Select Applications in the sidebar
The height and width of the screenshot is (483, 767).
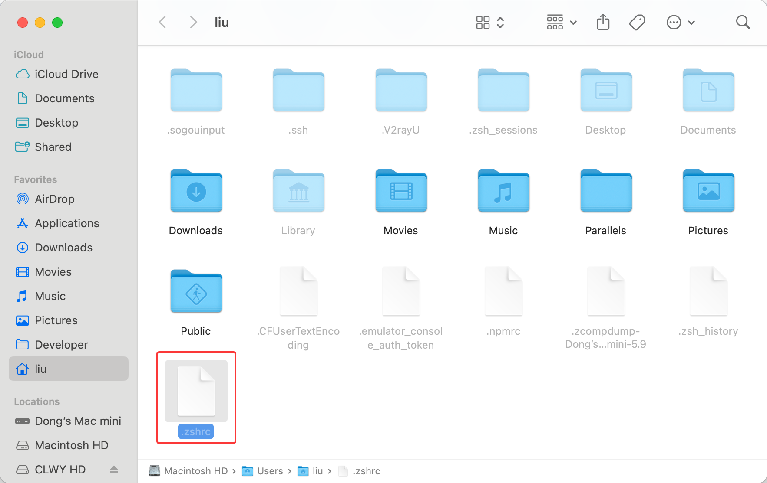pyautogui.click(x=67, y=223)
